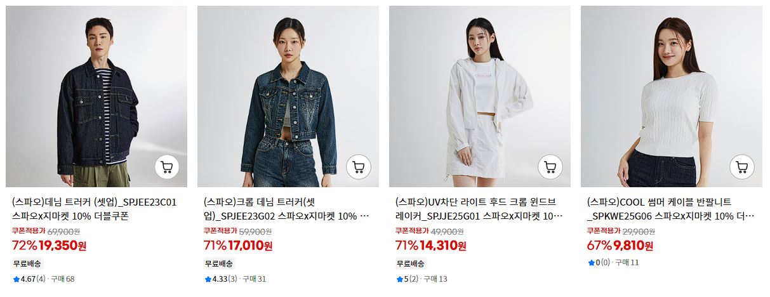Viewport: 770px width, 297px height.
Task: View the (4) reviews count for the denim trucker
Action: [41, 279]
